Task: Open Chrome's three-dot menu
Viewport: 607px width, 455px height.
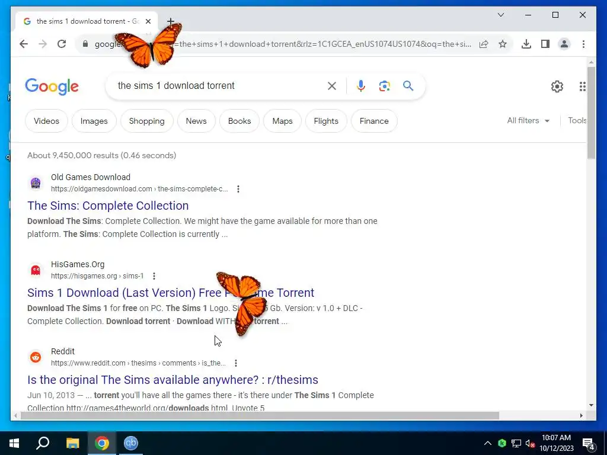Action: (x=583, y=44)
